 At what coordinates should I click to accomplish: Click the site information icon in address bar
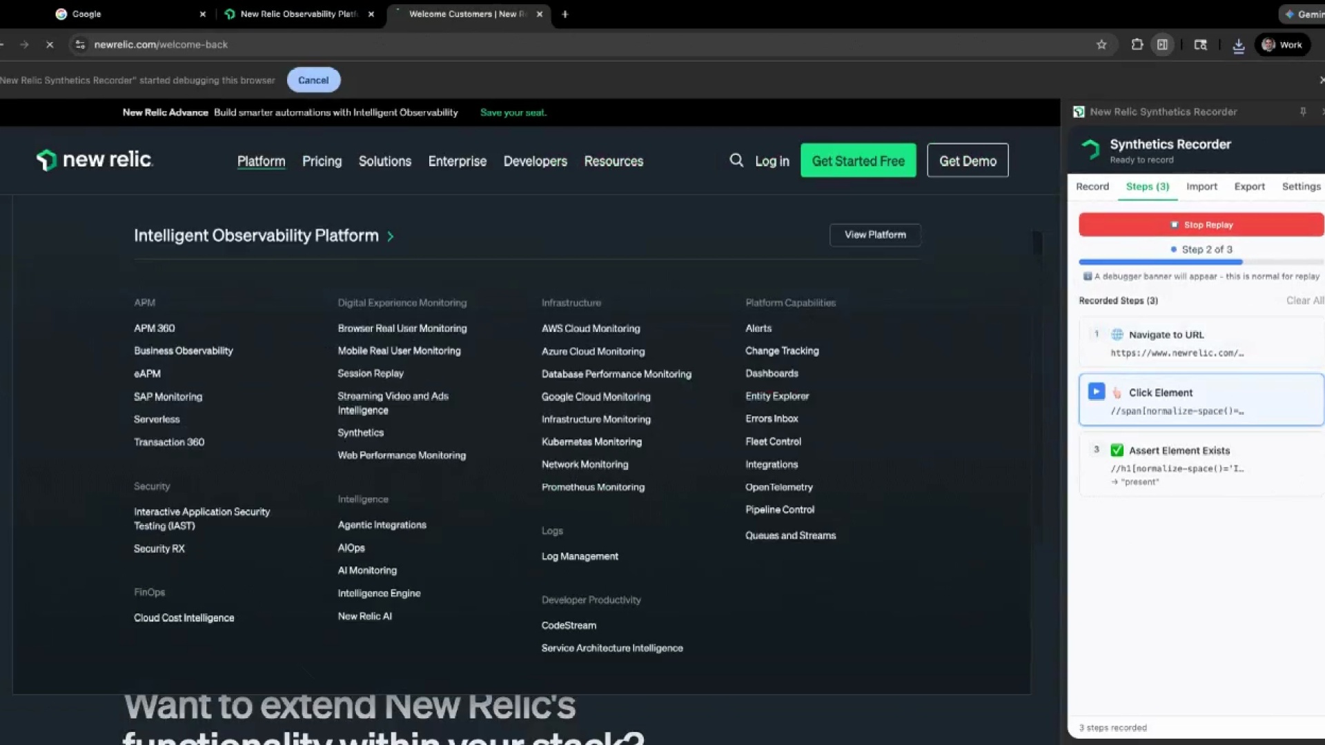click(80, 45)
